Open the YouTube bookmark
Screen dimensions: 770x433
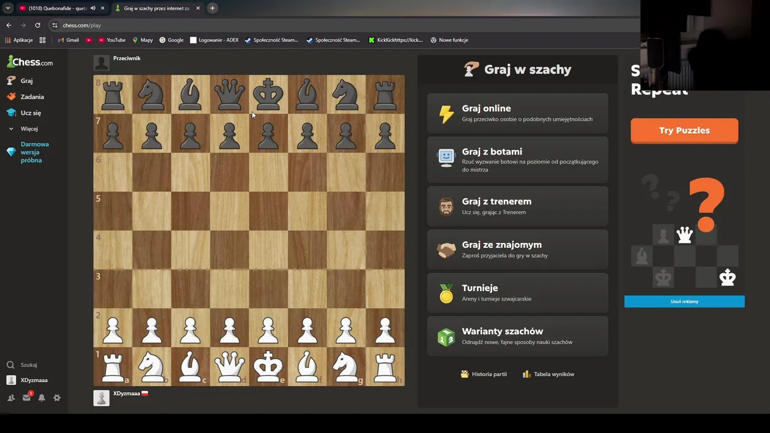pos(111,40)
